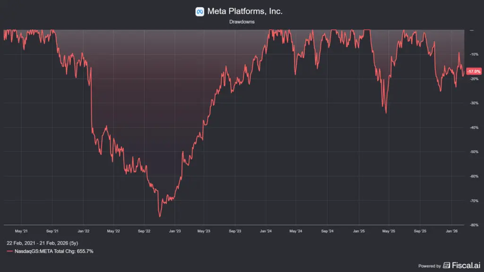
Task: Select the Jan '22 x-axis label
Action: point(84,231)
